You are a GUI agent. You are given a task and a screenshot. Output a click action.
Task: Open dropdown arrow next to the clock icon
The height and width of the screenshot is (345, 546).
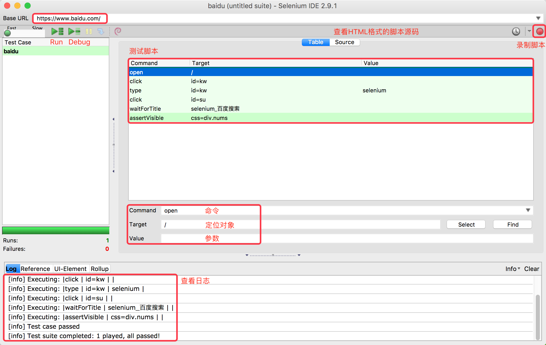coord(529,31)
